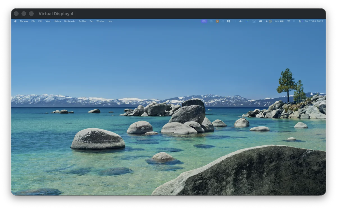Viewport: 337px width, 209px height.
Task: Click the orange circular ring menu bar icon
Action: 270,21
